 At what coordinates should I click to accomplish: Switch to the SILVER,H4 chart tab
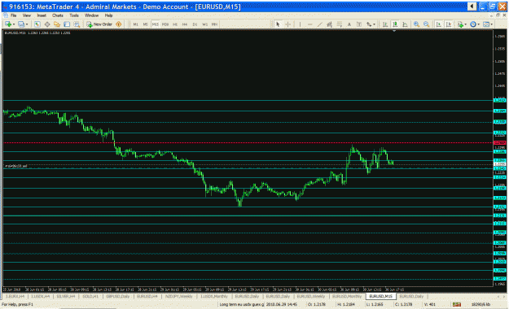pos(66,296)
